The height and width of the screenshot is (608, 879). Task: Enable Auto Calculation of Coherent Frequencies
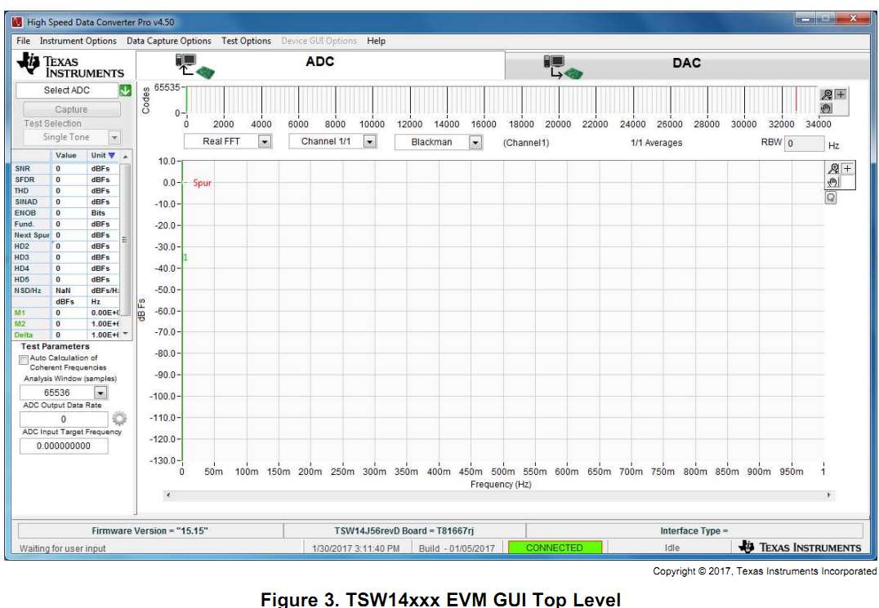click(x=24, y=358)
